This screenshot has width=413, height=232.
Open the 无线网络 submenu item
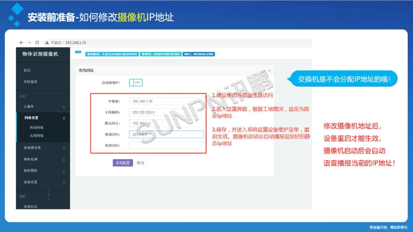click(36, 136)
